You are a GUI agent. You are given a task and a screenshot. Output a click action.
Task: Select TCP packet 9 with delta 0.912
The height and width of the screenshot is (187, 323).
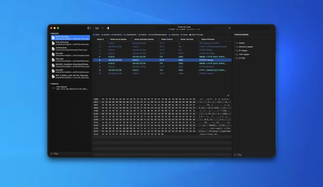(x=162, y=70)
